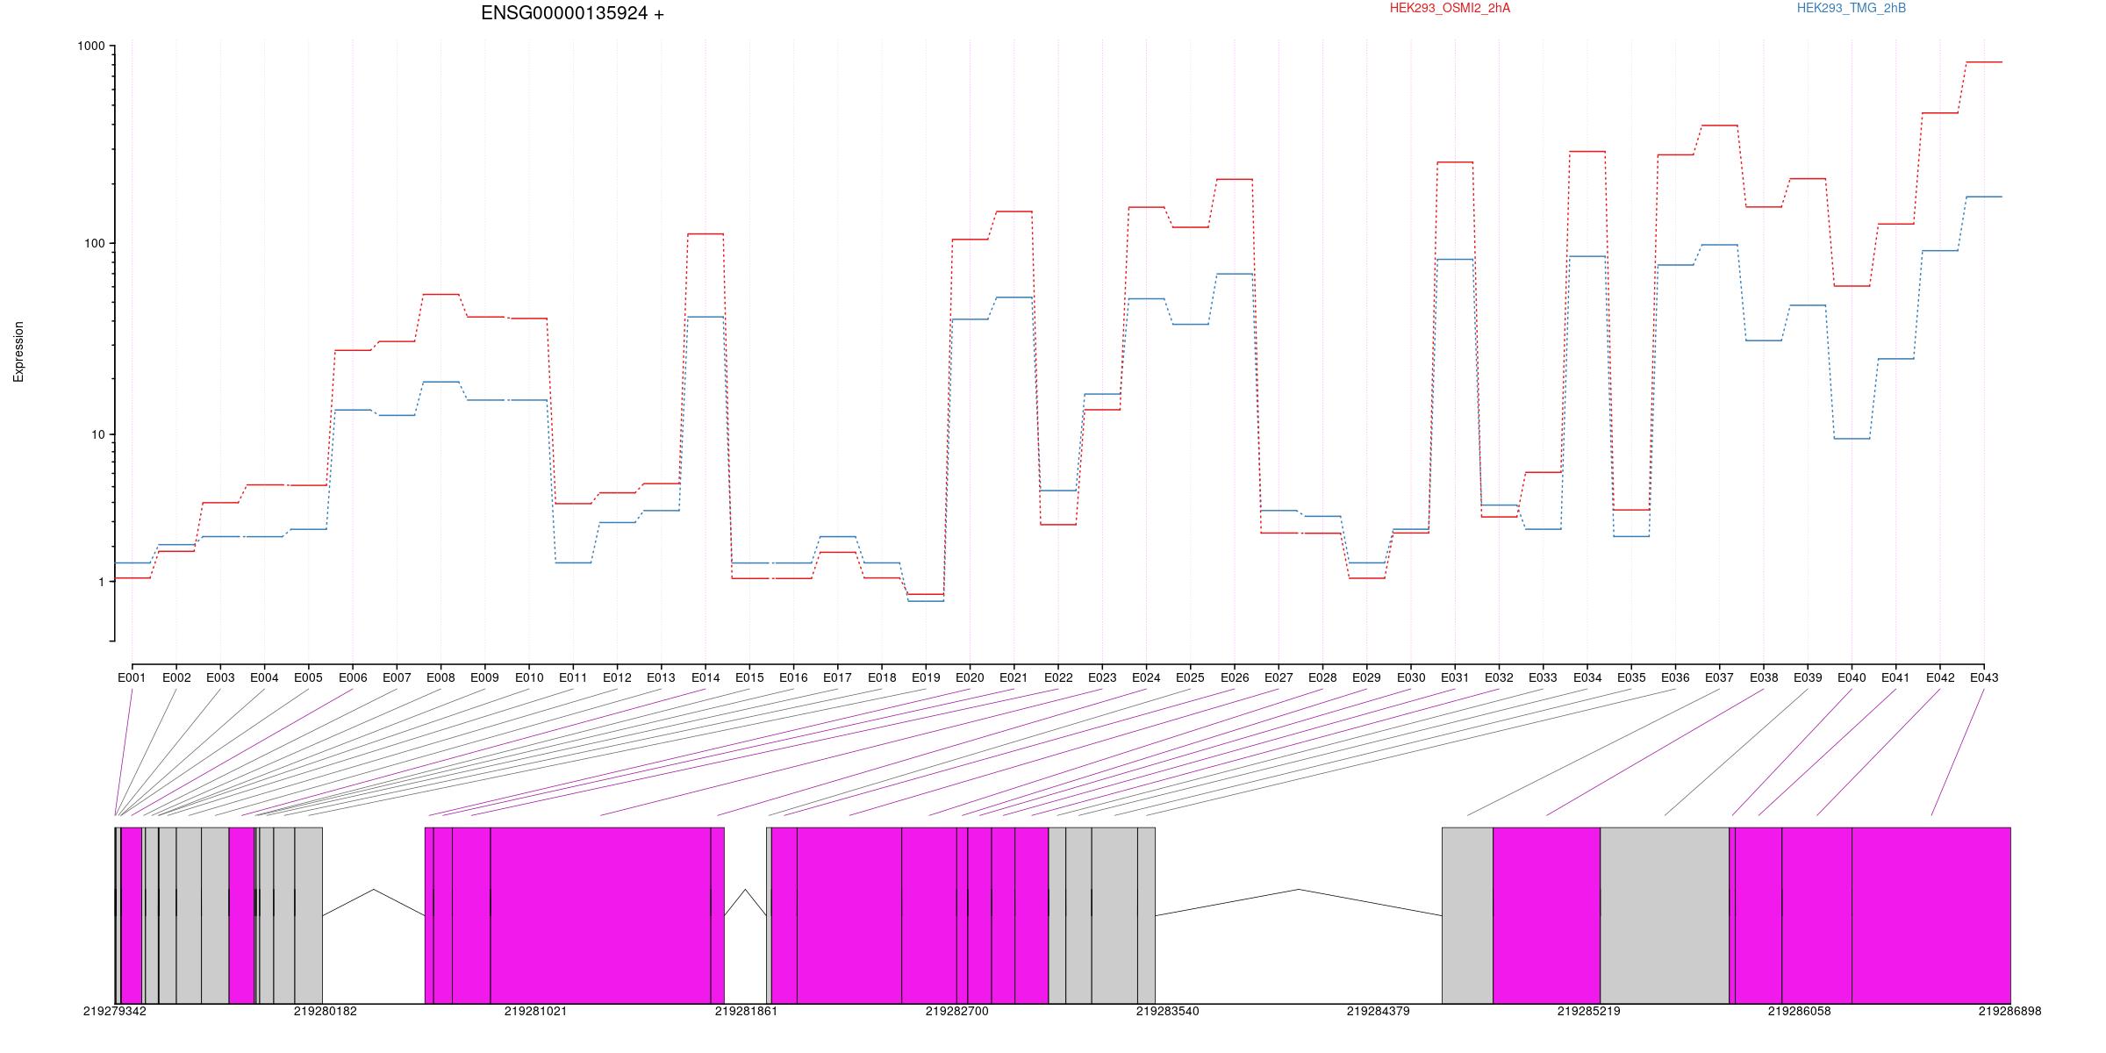
Task: Select exon label E027
Action: [1279, 677]
